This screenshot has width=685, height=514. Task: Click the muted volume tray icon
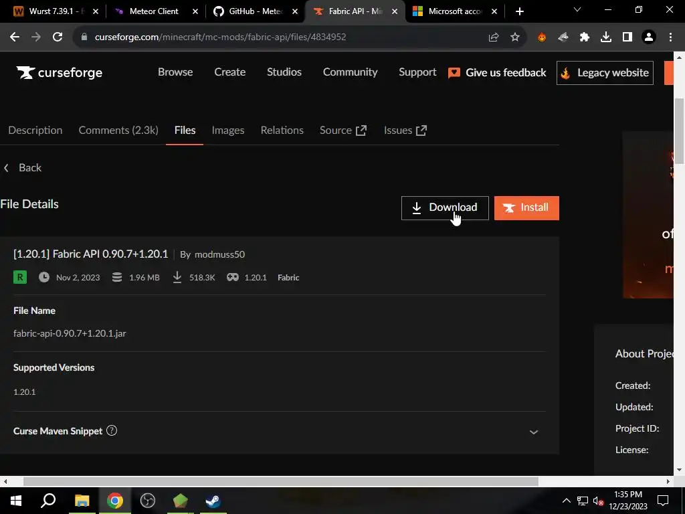click(598, 501)
